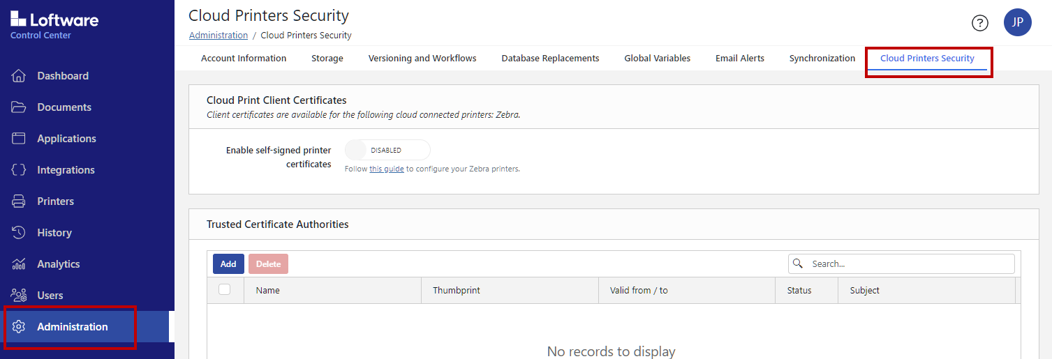
Task: Check the select-all checkbox in table header
Action: pos(225,289)
